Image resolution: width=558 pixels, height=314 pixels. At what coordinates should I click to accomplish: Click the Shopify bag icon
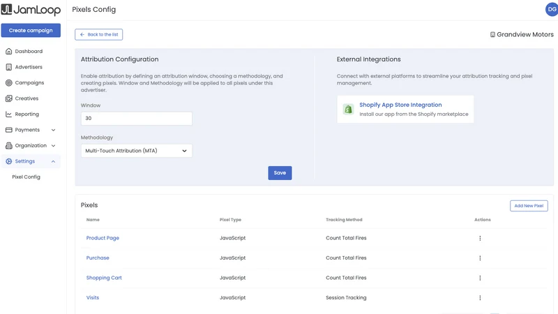point(348,109)
